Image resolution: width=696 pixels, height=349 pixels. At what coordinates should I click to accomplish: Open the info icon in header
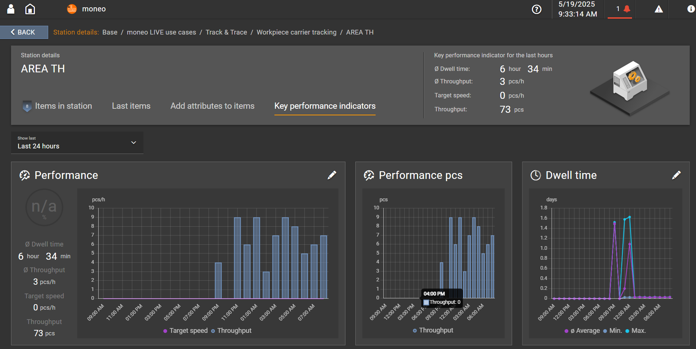(690, 9)
